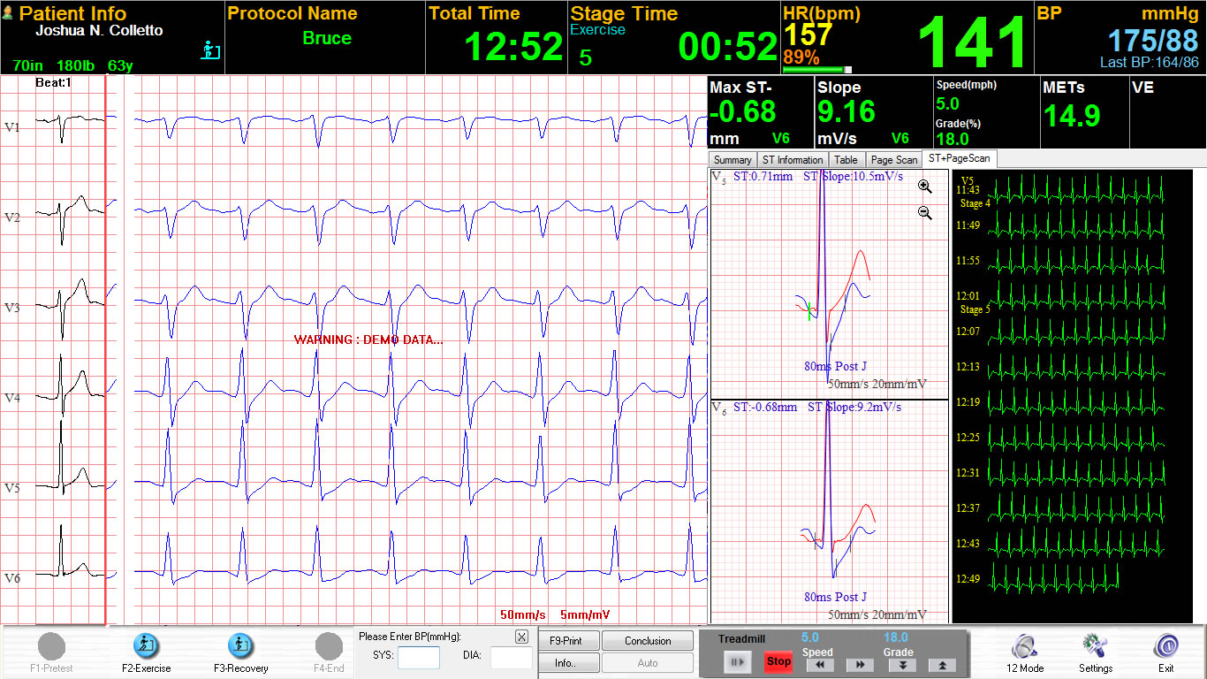Viewport: 1207px width, 679px height.
Task: Zoom in on the V5 ST waveform
Action: (924, 187)
